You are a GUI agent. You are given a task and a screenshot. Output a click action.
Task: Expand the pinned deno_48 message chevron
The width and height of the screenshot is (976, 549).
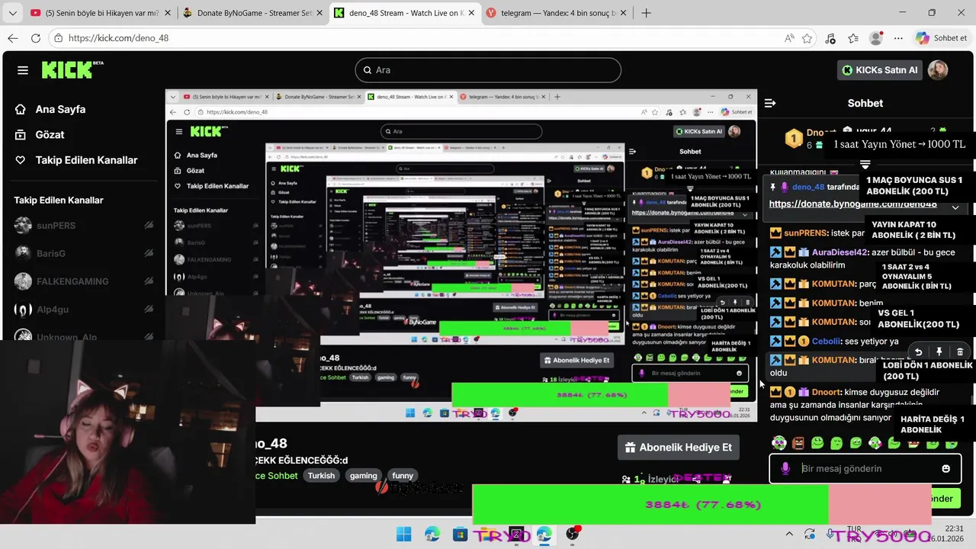coord(955,207)
